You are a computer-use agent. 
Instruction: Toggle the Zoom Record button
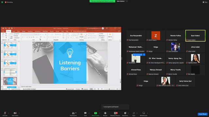(x=105, y=114)
